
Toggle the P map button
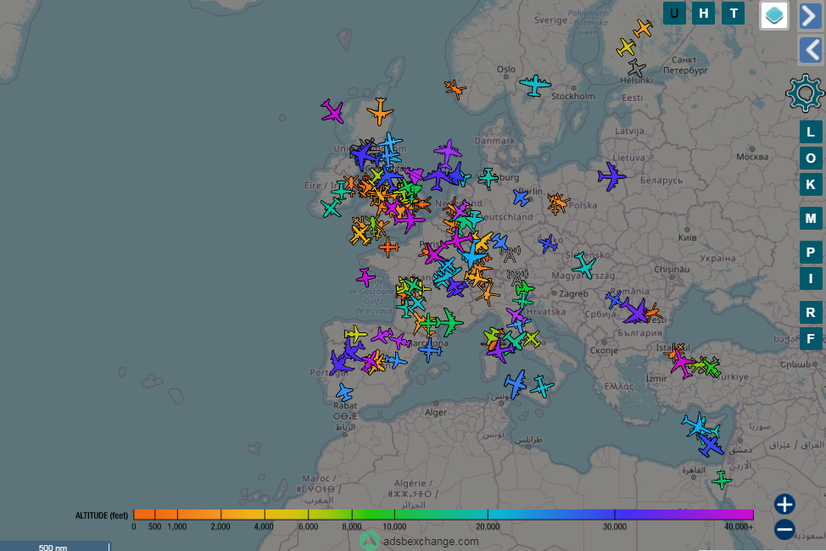pyautogui.click(x=811, y=252)
